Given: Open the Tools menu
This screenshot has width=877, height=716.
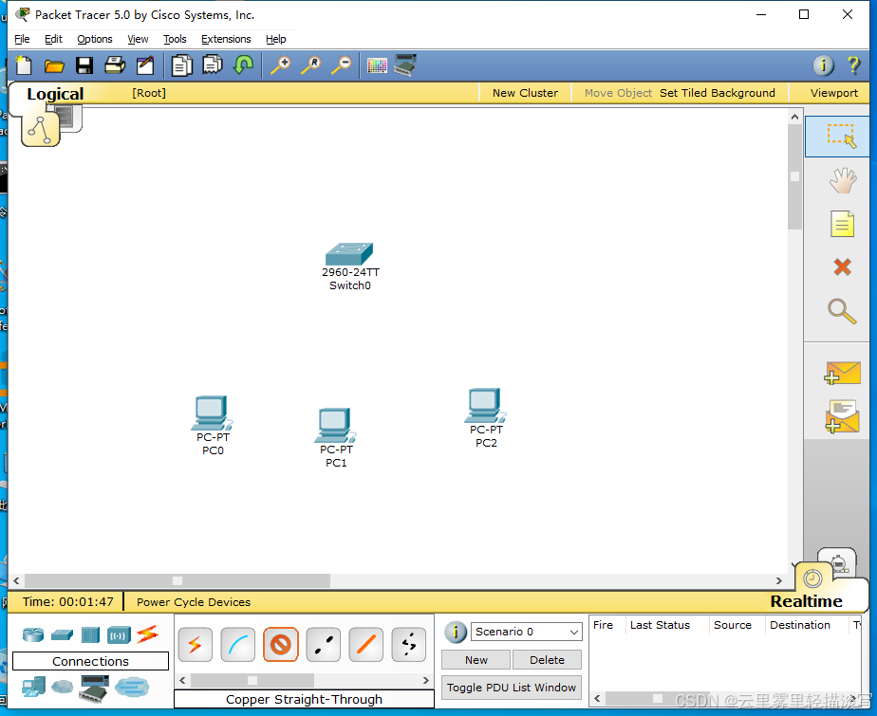Looking at the screenshot, I should 175,39.
